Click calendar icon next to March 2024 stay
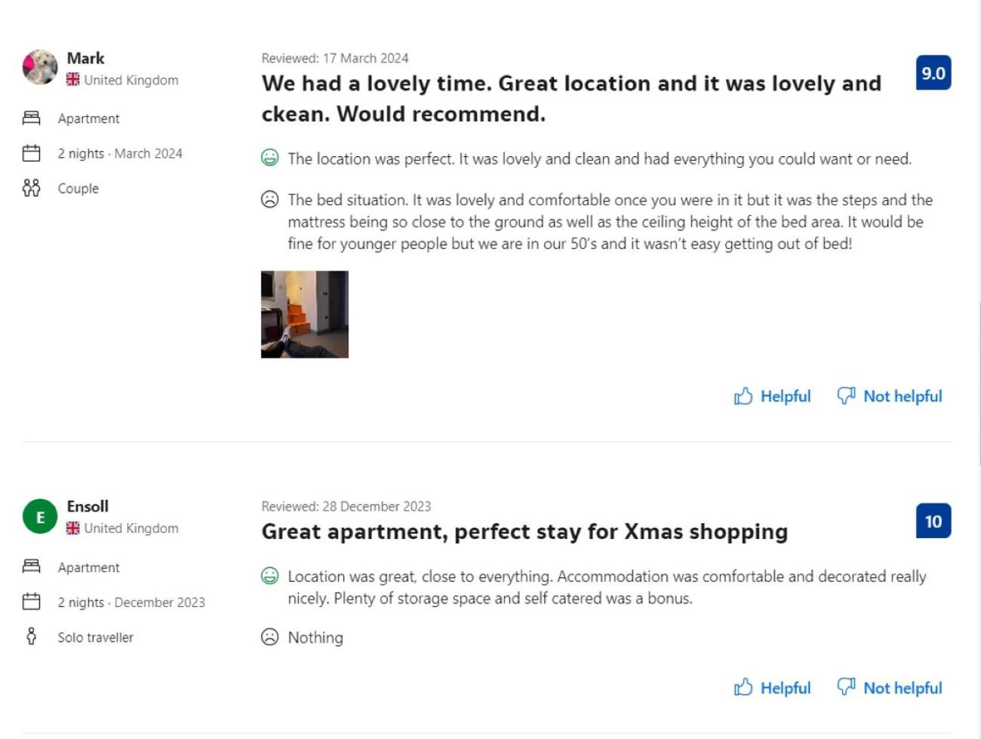This screenshot has width=981, height=739. tap(31, 153)
